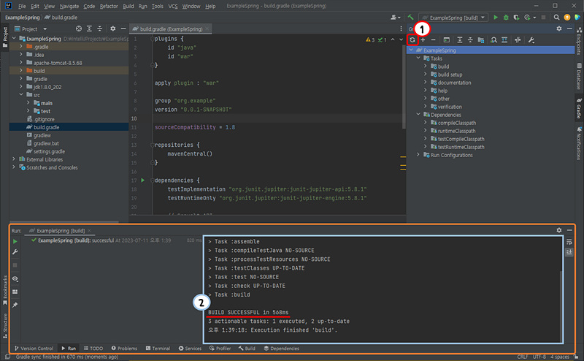The image size is (584, 361).
Task: Run dependencies block via gutter arrow
Action: coord(142,180)
